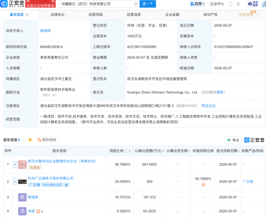The height and width of the screenshot is (218, 266).
Task: Switch to 经营风险 tab
Action: [x=95, y=14]
